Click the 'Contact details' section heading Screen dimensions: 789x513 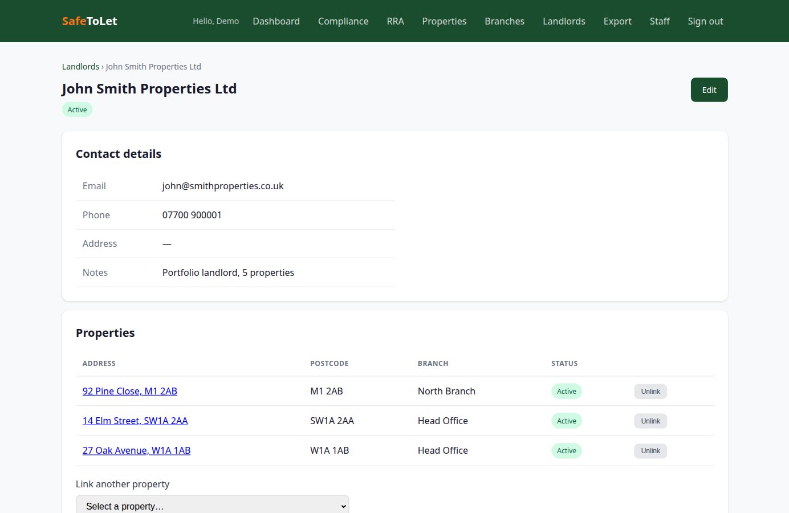point(119,154)
